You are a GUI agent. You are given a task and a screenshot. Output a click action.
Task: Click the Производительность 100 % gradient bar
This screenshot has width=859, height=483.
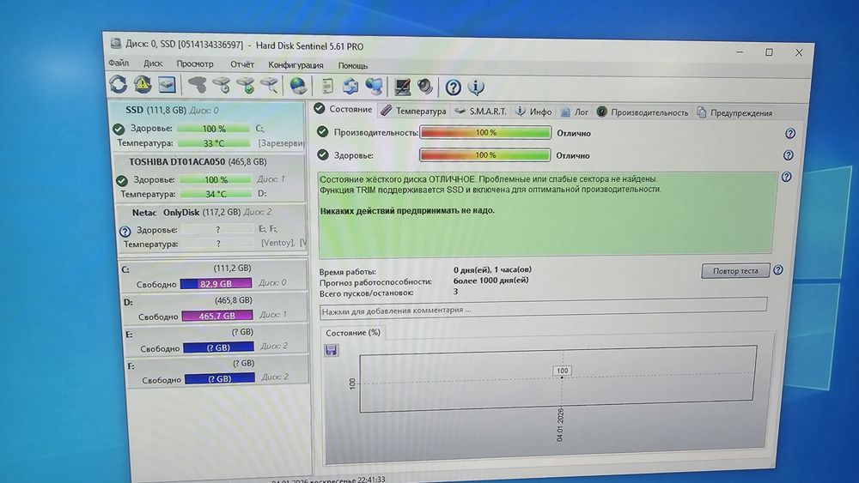coord(485,133)
